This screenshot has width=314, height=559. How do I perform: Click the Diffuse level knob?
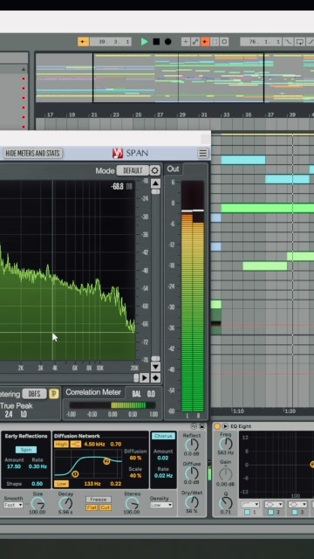pyautogui.click(x=192, y=473)
